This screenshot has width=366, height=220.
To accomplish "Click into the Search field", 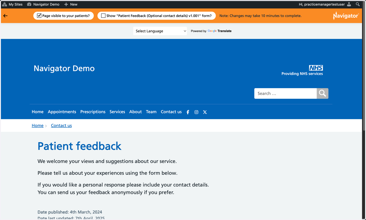I will point(285,93).
